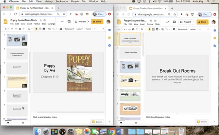Select Question #2 slide thumbnail in Main Deck

(x=17, y=110)
